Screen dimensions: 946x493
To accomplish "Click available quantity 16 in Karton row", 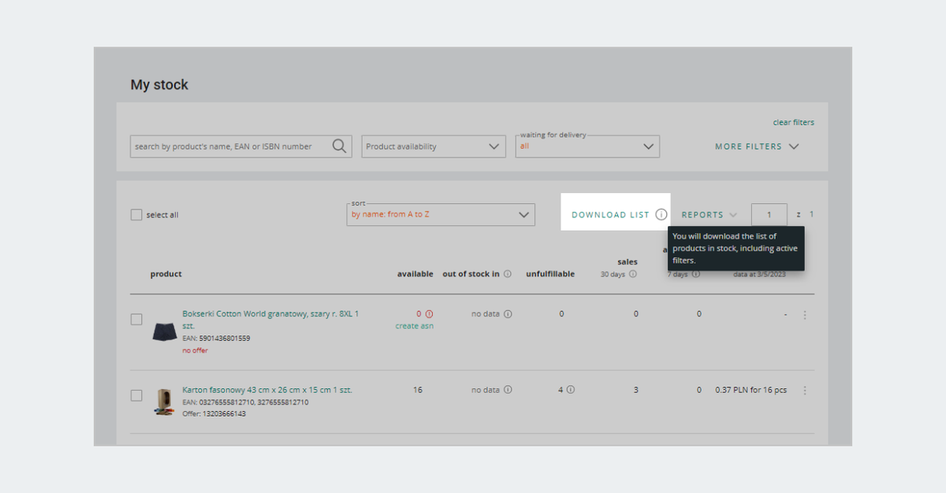I will click(418, 390).
